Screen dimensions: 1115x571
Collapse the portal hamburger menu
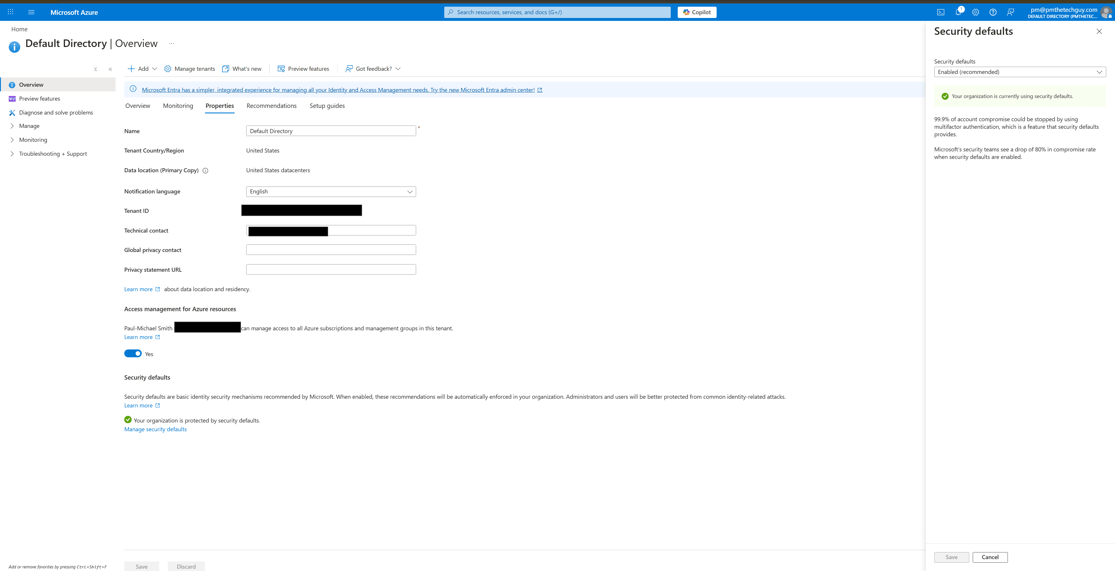click(31, 12)
